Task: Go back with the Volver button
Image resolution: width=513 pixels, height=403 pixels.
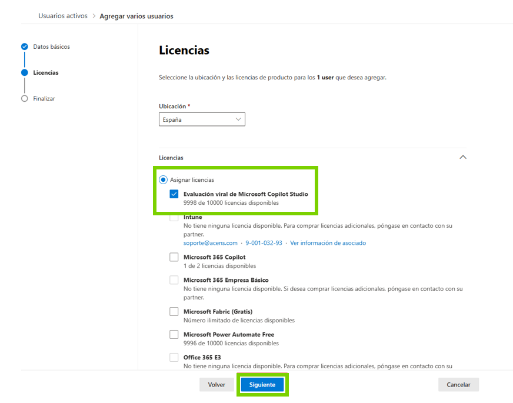Action: 216,385
